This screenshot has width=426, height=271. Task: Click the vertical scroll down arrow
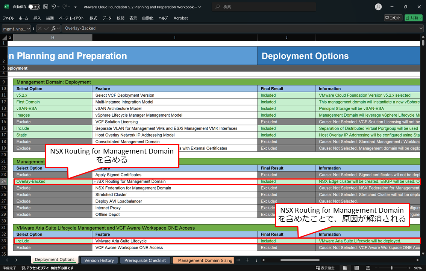pos(423,254)
